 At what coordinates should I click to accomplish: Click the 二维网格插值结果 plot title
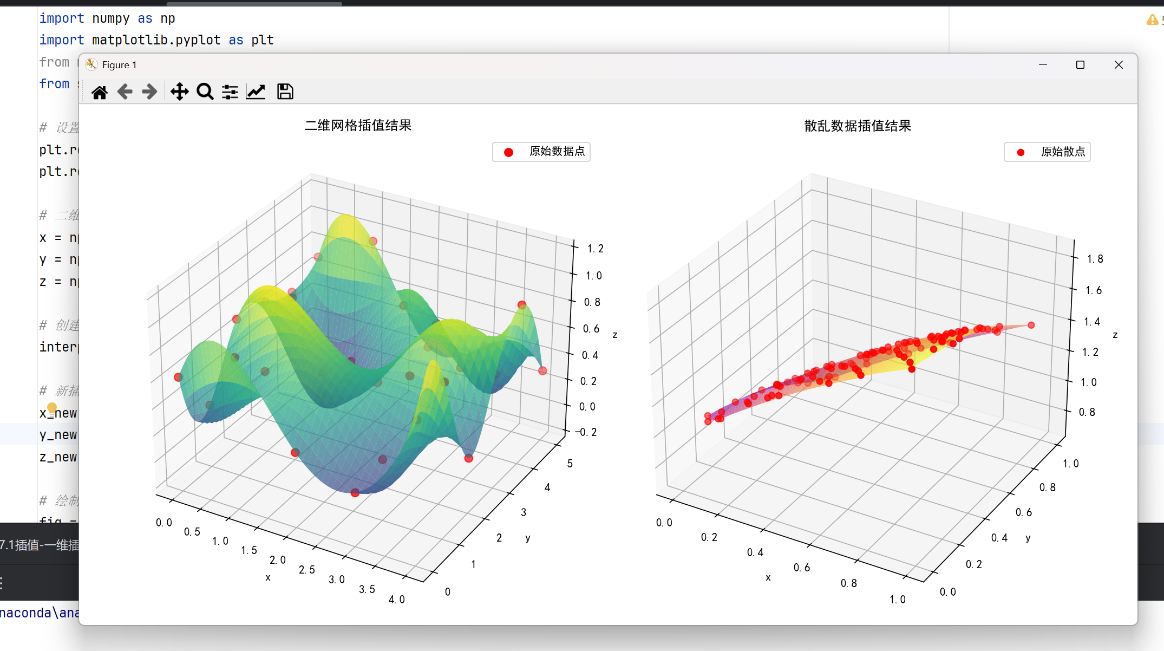pyautogui.click(x=358, y=126)
